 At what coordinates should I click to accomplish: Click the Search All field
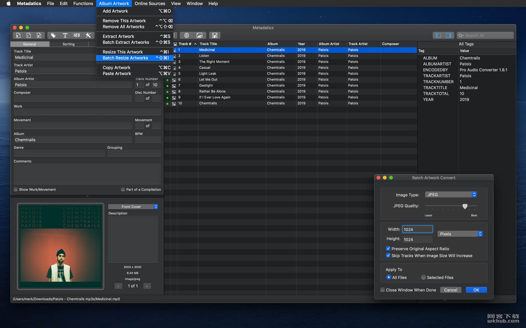point(485,35)
